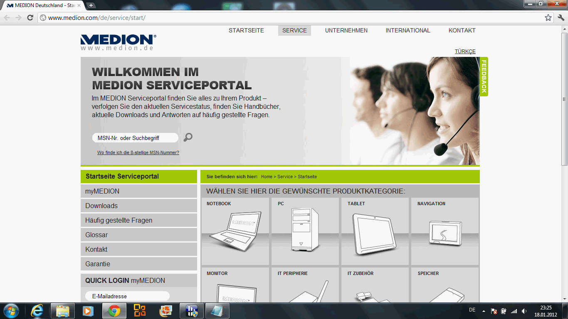The width and height of the screenshot is (568, 319).
Task: Select the PC product category
Action: (x=305, y=231)
